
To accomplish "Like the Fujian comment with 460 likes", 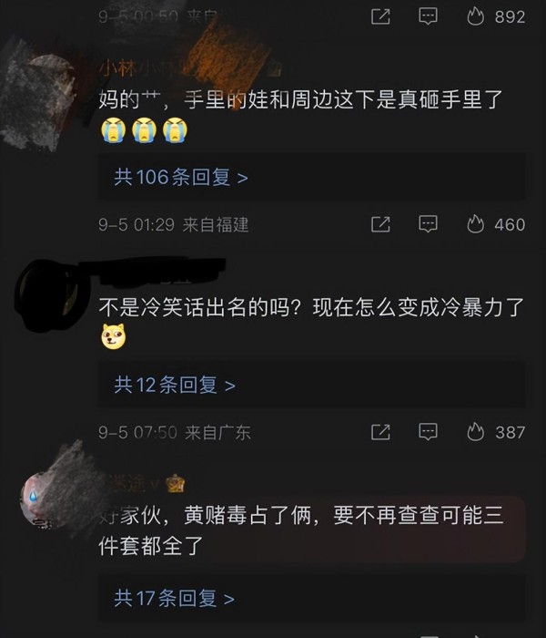I will [x=495, y=224].
